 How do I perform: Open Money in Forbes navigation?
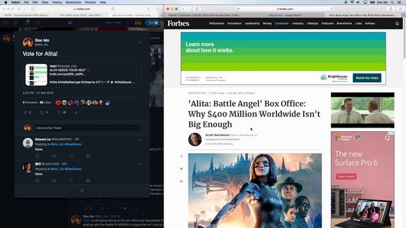267,23
